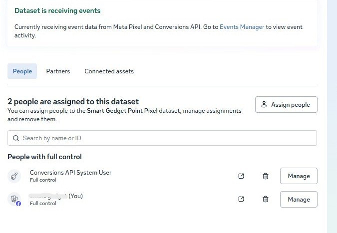Manage the Conversions API System User
The image size is (337, 233).
pos(299,176)
